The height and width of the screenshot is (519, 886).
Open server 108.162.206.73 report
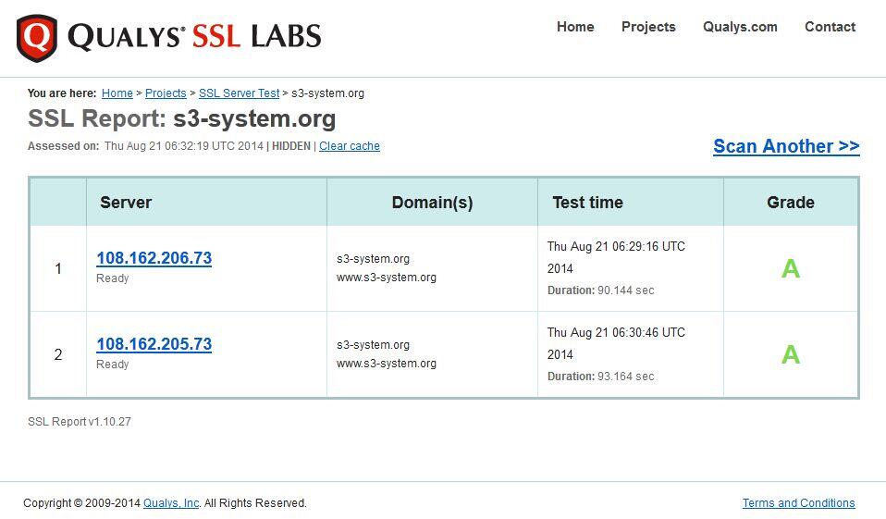(154, 258)
